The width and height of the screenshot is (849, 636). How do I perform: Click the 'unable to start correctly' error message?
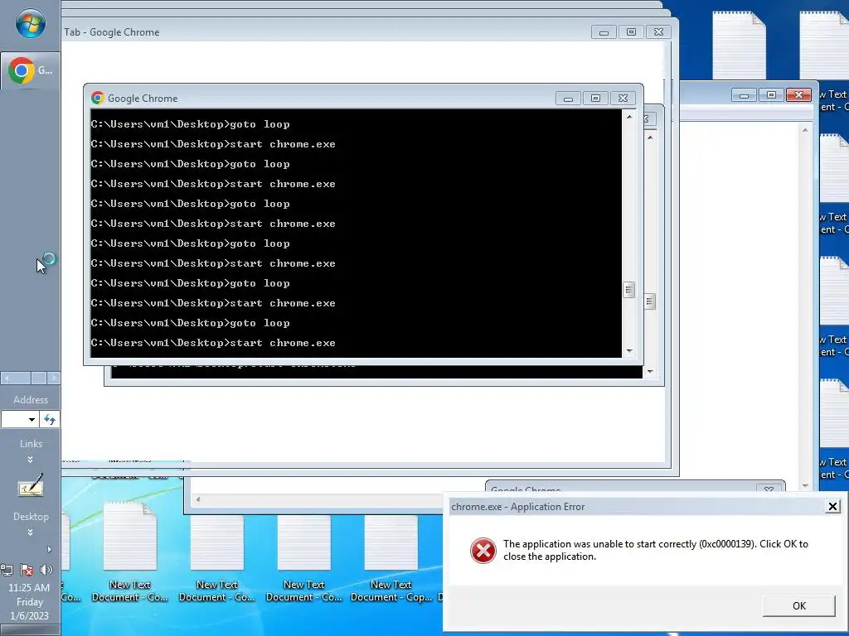(655, 550)
